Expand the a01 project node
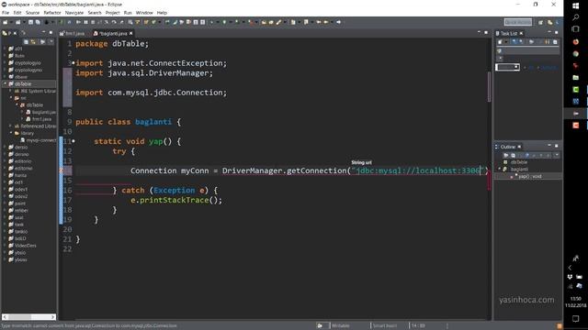 pyautogui.click(x=6, y=49)
